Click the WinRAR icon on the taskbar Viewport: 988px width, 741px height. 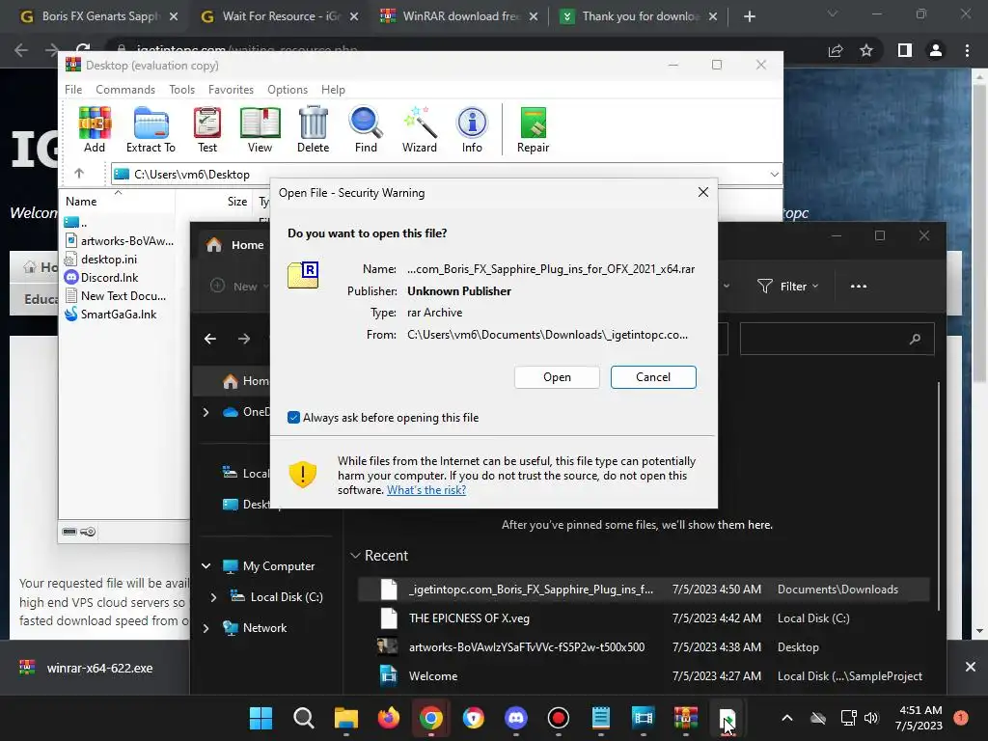coord(686,718)
